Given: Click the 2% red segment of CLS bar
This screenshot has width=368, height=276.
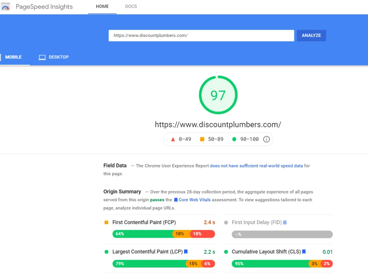Looking at the screenshot, I should (327, 263).
